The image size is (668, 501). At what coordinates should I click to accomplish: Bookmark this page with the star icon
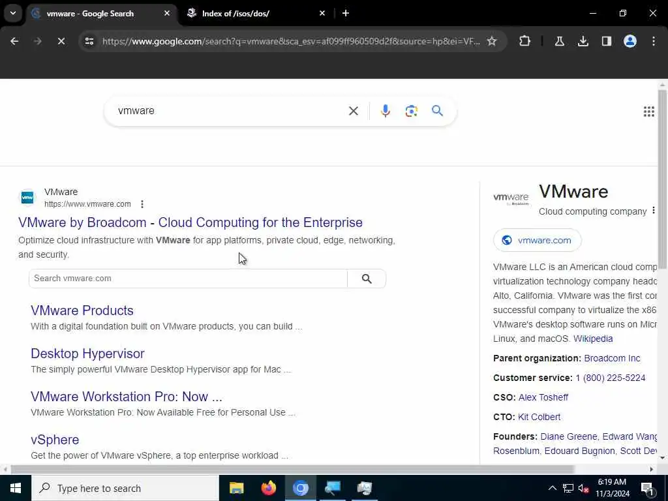(492, 41)
